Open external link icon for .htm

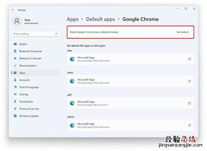pos(190,59)
